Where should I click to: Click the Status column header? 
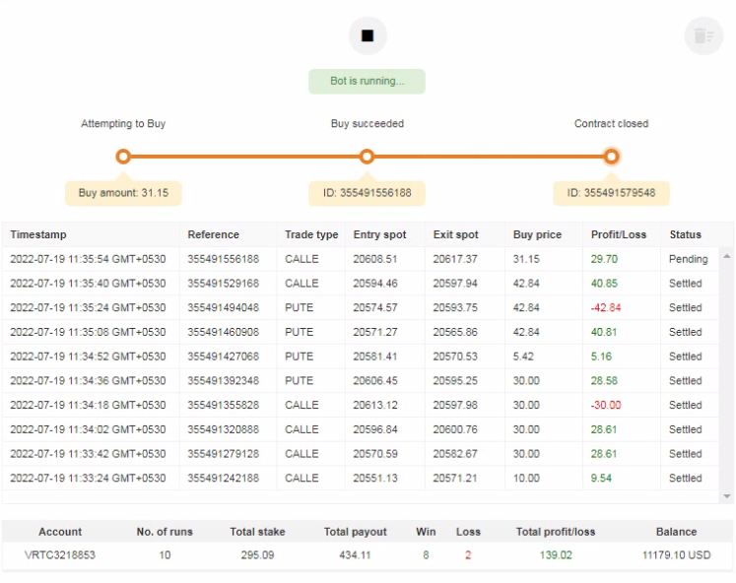point(685,234)
